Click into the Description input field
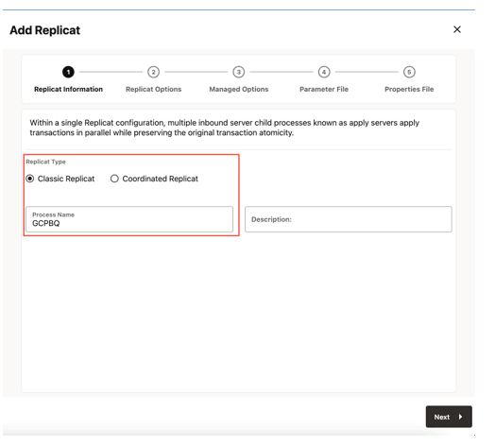 tap(349, 219)
